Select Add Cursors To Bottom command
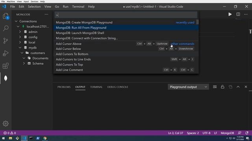This screenshot has width=252, height=141. point(126,54)
